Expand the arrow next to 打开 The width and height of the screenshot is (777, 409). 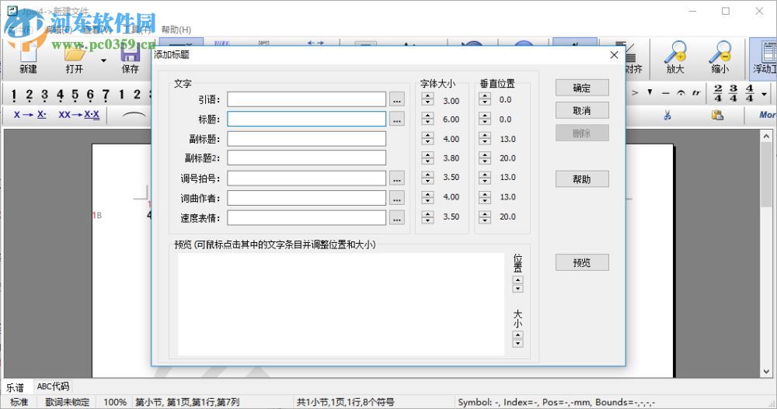coord(103,61)
